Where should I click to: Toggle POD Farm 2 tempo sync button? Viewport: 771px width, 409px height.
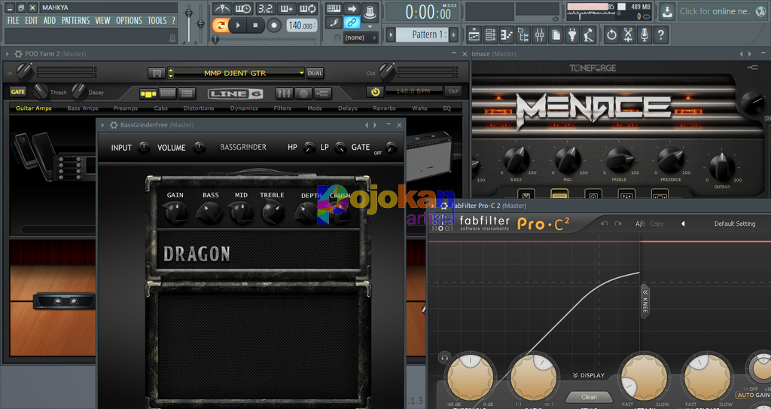pos(375,92)
